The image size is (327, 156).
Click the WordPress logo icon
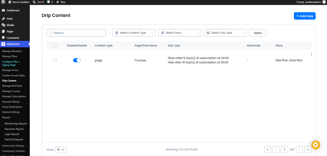tap(3, 2)
